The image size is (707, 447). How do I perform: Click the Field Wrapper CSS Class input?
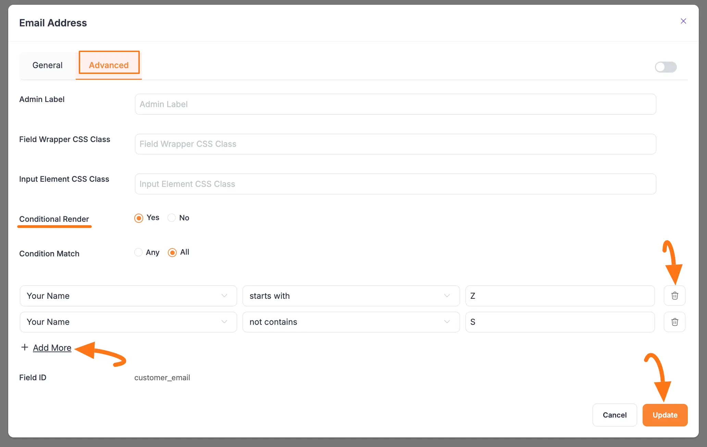395,144
